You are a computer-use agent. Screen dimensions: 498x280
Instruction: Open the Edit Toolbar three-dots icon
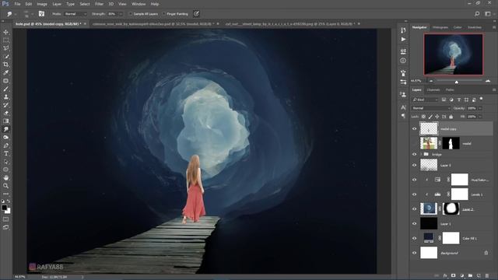(5, 194)
